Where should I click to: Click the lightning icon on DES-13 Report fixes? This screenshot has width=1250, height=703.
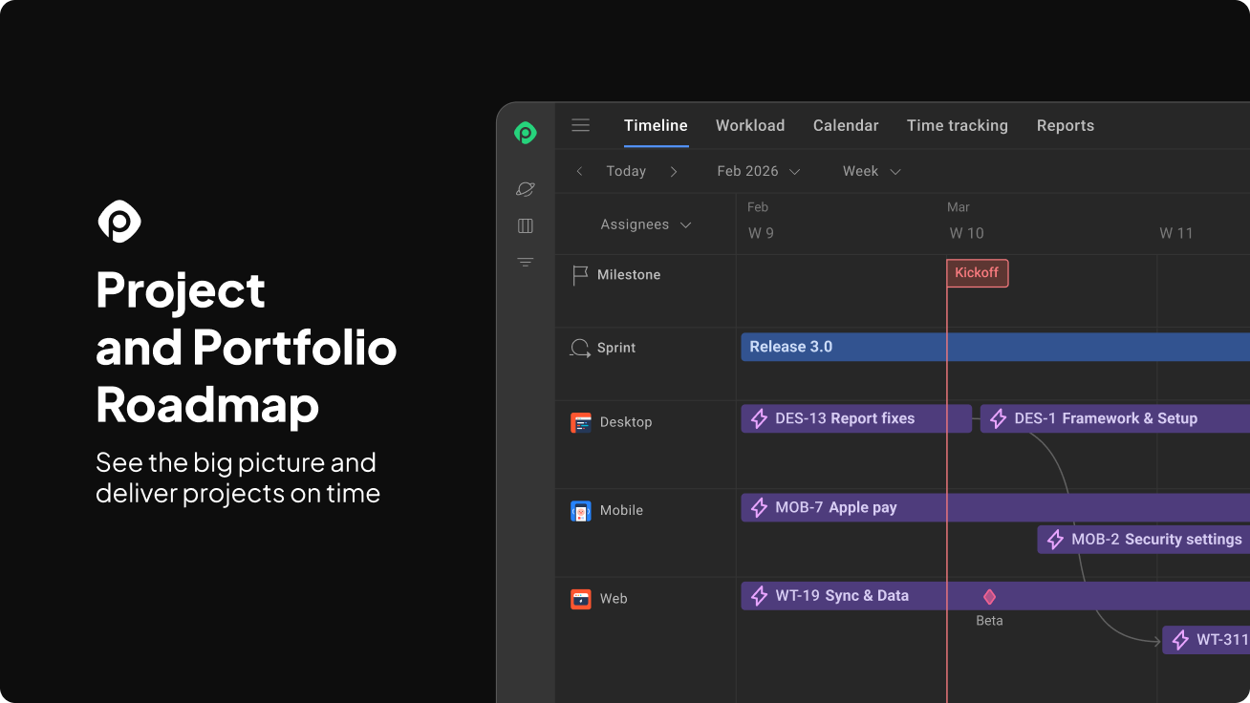pyautogui.click(x=760, y=418)
